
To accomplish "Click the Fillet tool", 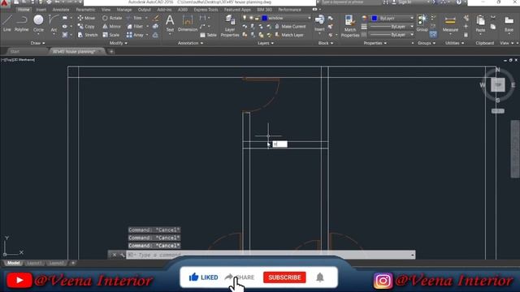I will coord(135,27).
